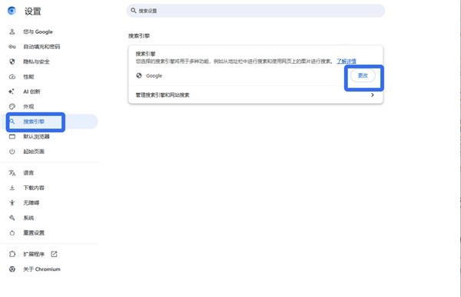Follow the 了解详情 link
The image size is (461, 297).
coord(347,62)
